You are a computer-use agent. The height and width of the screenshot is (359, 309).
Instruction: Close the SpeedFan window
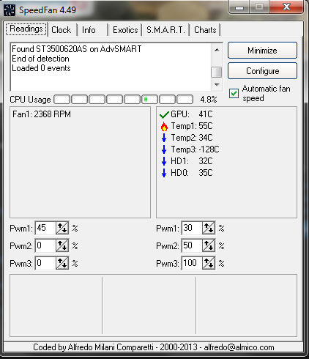(x=286, y=7)
